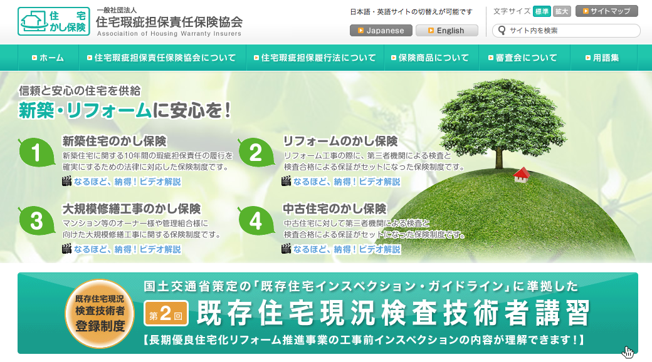The image size is (652, 362).
Task: Click the サイト内を検索 search field
Action: coord(570,30)
